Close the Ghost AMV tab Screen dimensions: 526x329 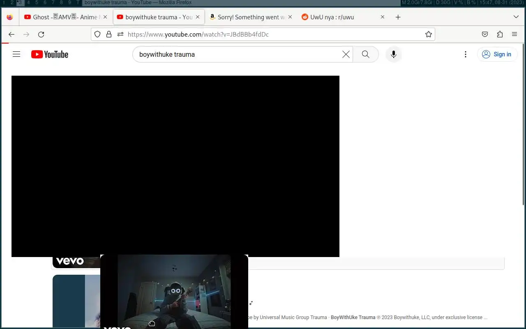coord(105,17)
